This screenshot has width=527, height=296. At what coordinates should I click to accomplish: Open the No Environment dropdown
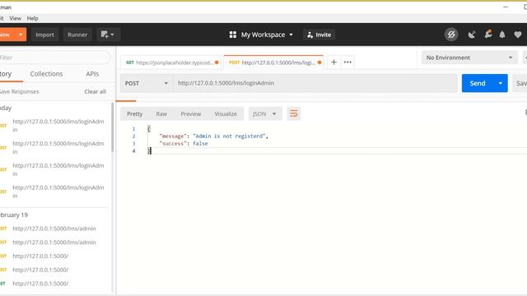click(469, 58)
